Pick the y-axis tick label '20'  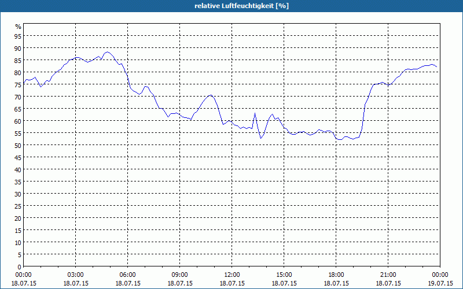pyautogui.click(x=18, y=218)
